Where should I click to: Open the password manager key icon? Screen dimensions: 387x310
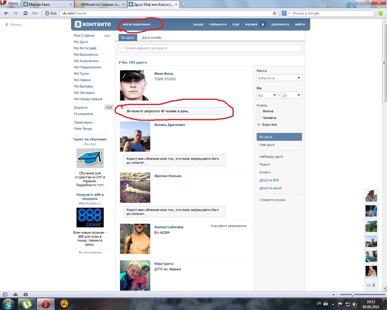pyautogui.click(x=35, y=13)
